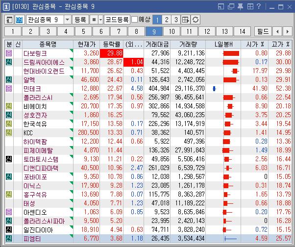Click the side panel toggle icon at toolbar start
The image size is (295, 247).
pyautogui.click(x=9, y=20)
